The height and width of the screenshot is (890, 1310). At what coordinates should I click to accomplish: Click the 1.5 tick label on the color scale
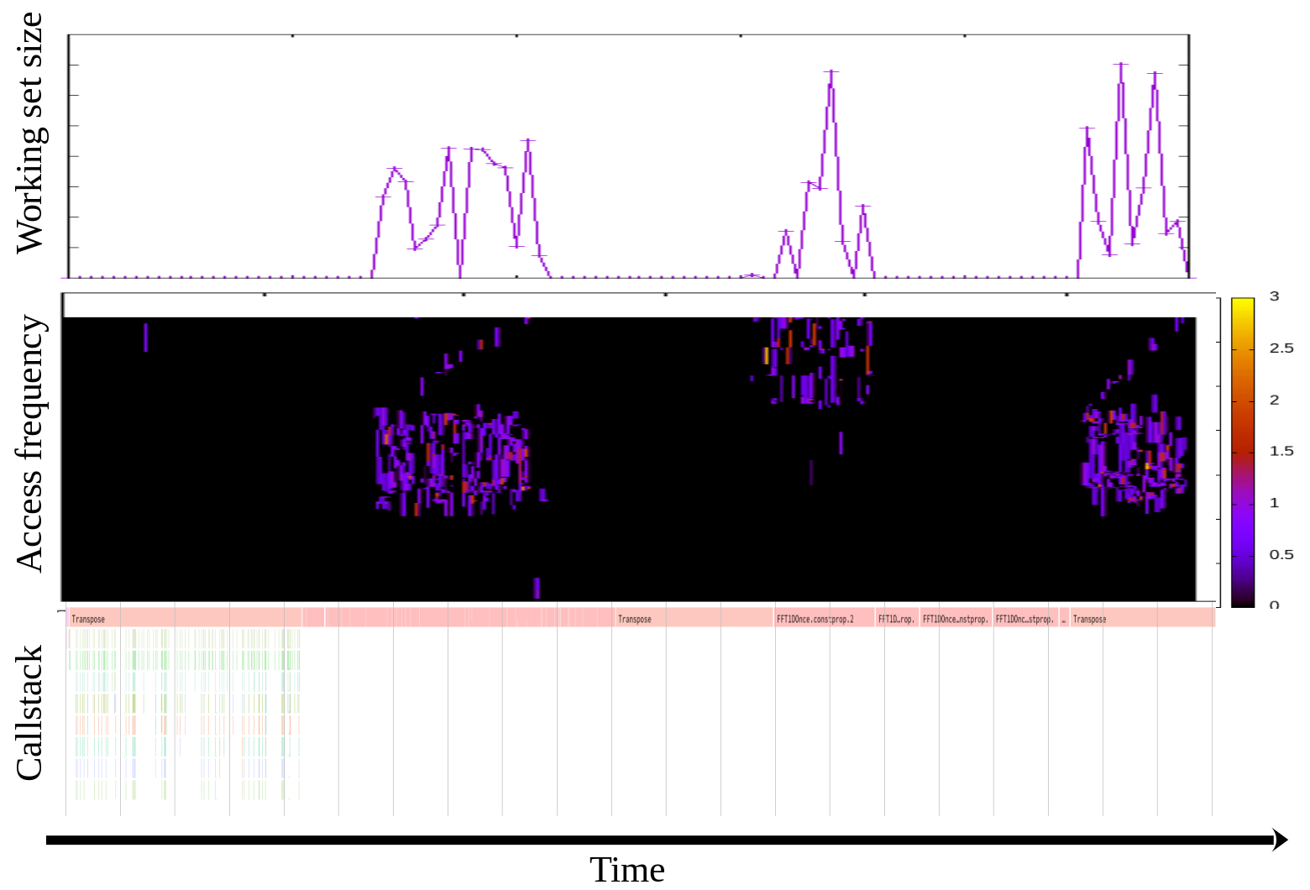point(1281,452)
